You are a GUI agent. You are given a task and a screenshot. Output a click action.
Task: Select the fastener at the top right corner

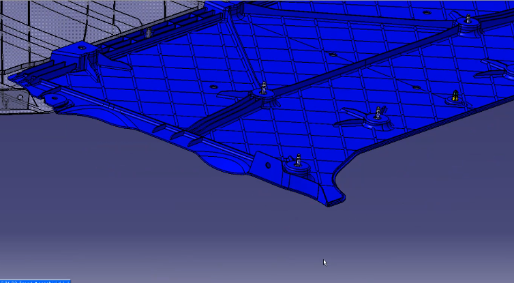468,21
